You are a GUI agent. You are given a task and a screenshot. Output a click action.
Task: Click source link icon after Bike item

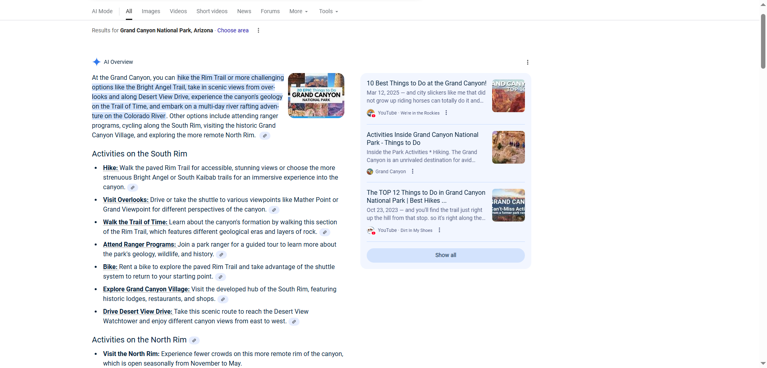click(221, 277)
